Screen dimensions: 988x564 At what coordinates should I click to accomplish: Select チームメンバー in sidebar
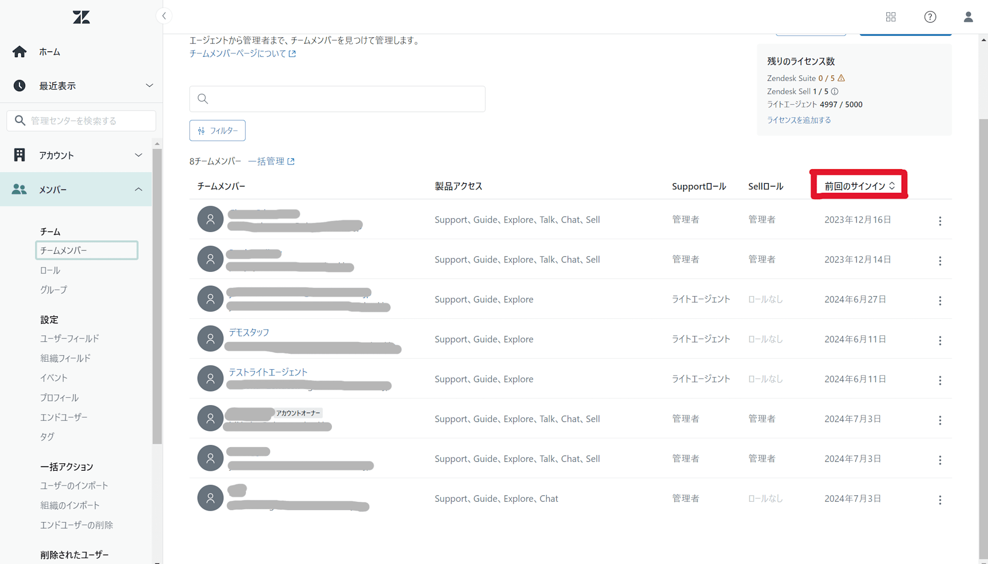click(x=86, y=250)
